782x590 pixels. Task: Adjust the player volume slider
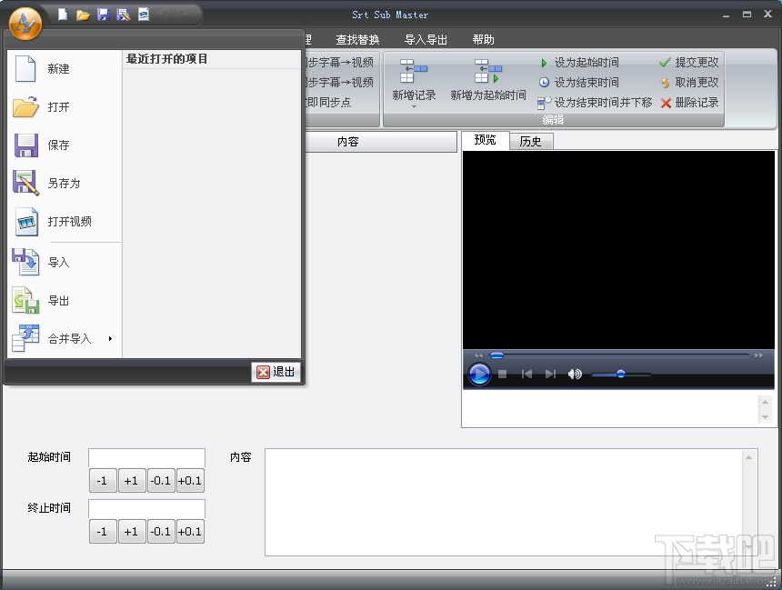[x=620, y=374]
